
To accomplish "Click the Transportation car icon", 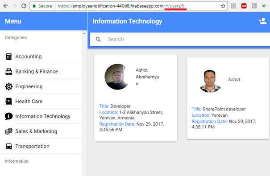I will coord(9,146).
